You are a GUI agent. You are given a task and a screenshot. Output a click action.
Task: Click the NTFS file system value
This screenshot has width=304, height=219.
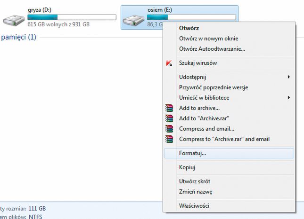tap(35, 217)
